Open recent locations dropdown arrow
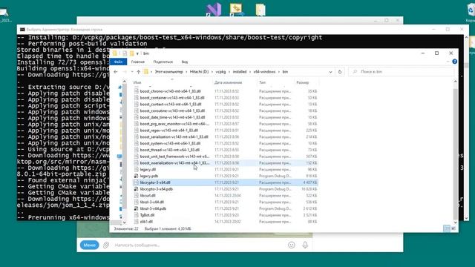475x267 pixels. (132, 72)
